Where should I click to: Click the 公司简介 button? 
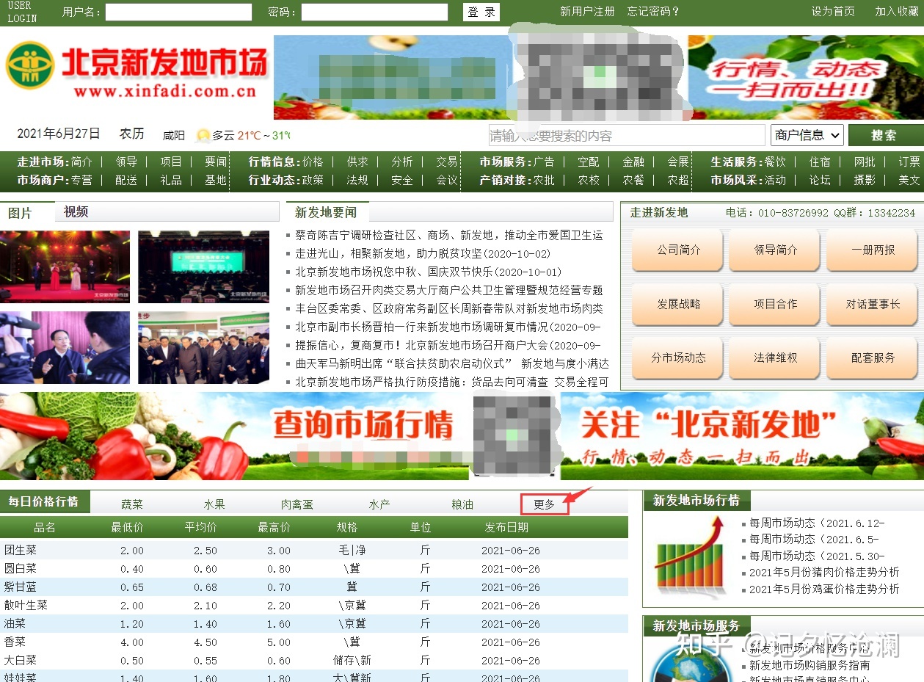coord(678,250)
